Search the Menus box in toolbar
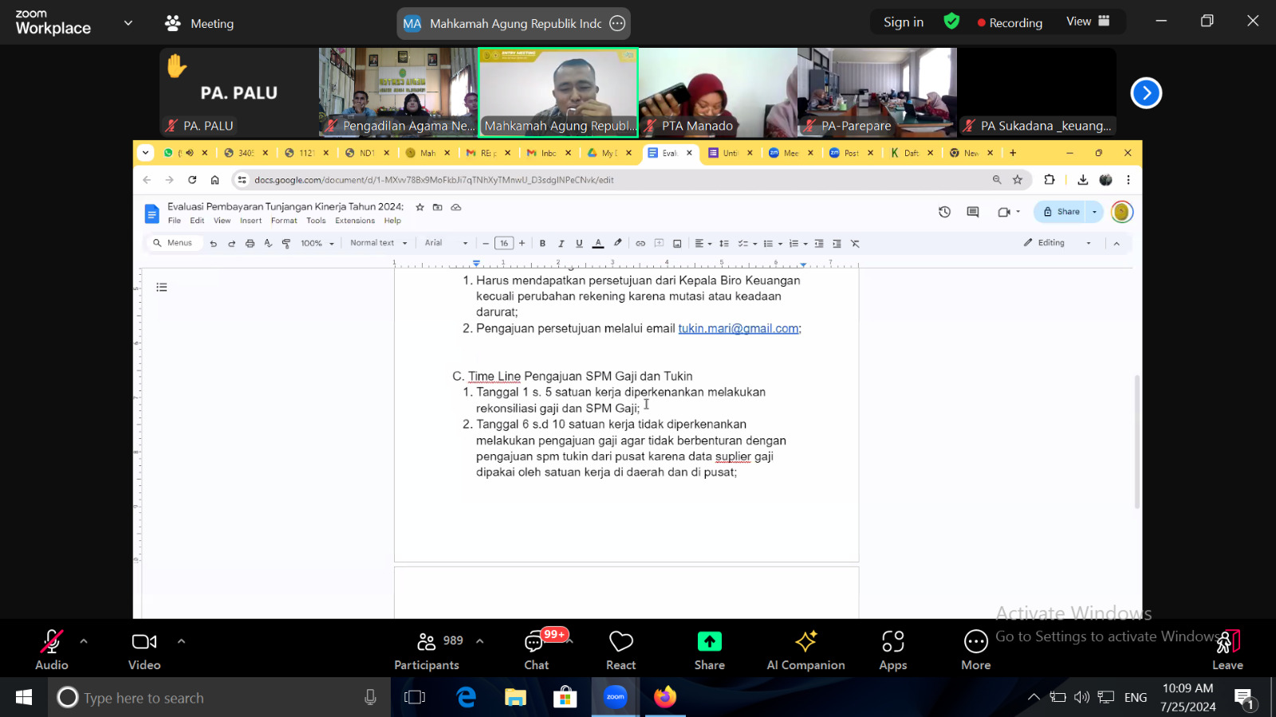 173,243
